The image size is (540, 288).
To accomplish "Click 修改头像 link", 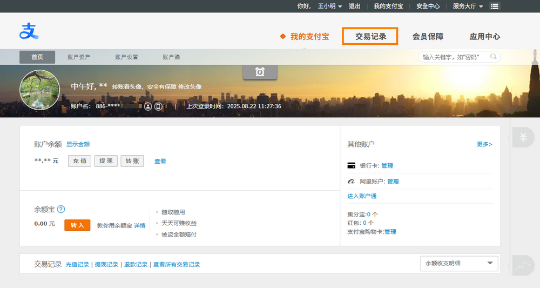I will point(190,87).
